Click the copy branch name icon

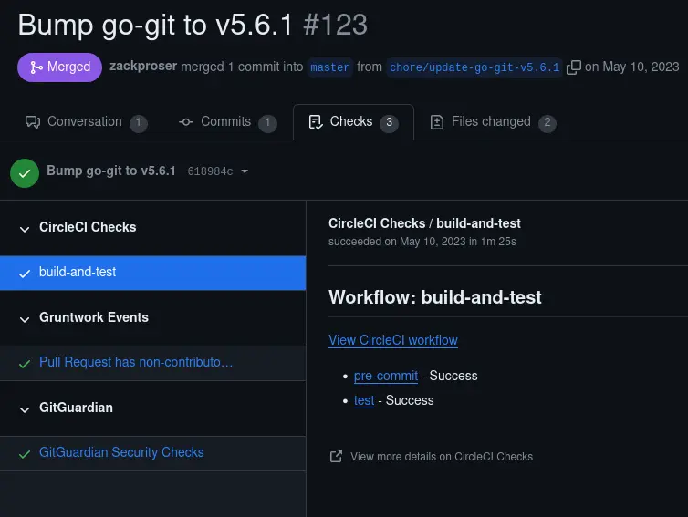coord(574,67)
